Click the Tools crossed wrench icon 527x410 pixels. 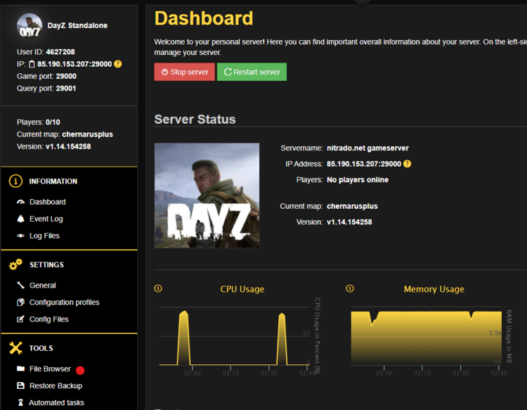(x=15, y=348)
